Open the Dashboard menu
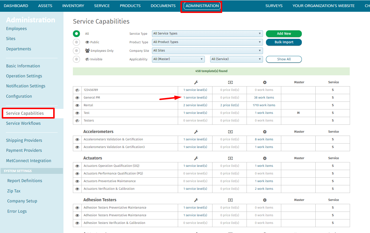Image resolution: width=370 pixels, height=233 pixels. 16,6
